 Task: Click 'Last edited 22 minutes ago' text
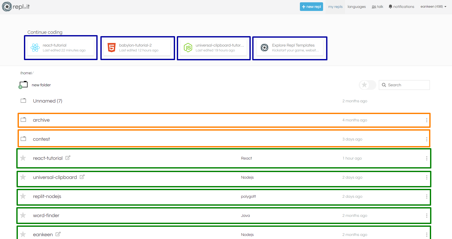point(64,50)
